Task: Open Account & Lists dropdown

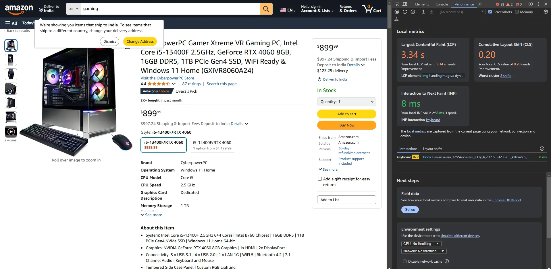Action: [x=317, y=9]
